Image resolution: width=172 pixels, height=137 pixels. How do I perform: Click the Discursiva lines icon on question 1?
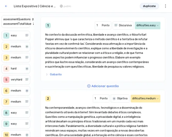click(116, 25)
